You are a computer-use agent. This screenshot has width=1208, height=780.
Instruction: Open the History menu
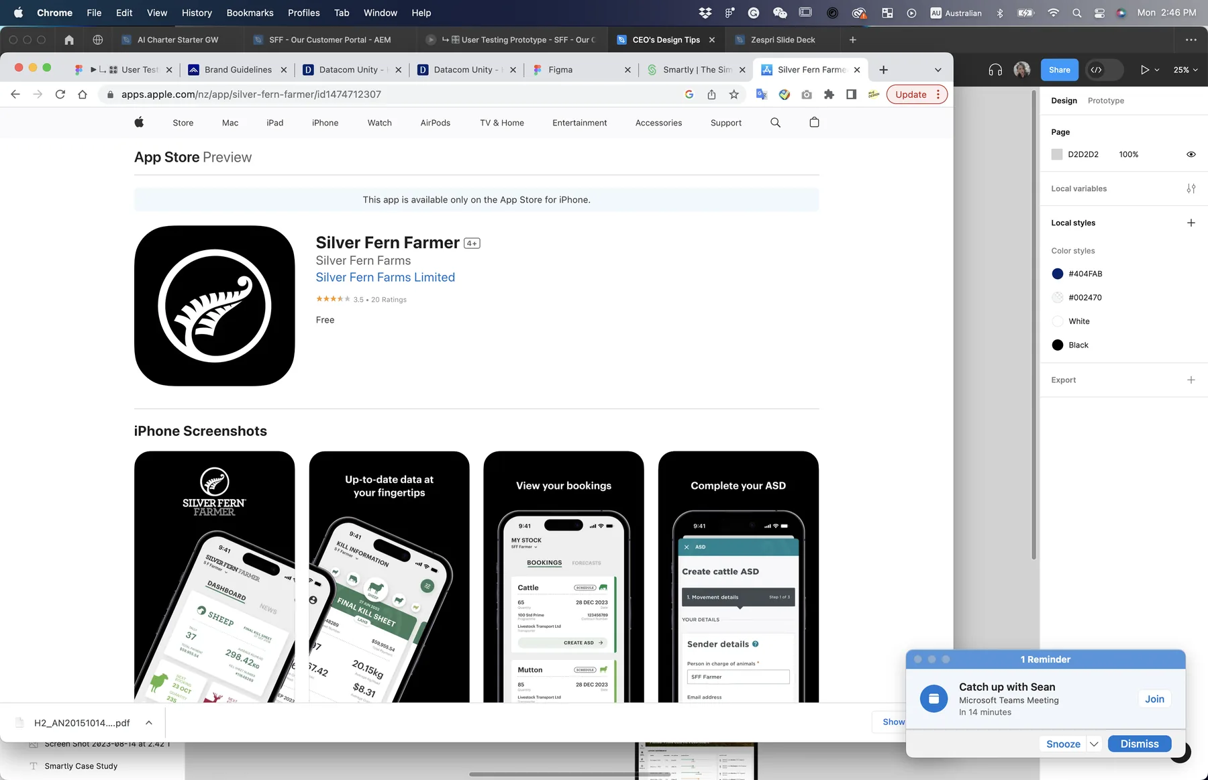click(x=197, y=13)
